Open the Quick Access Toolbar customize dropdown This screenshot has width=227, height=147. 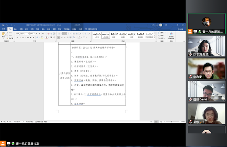tap(15, 25)
